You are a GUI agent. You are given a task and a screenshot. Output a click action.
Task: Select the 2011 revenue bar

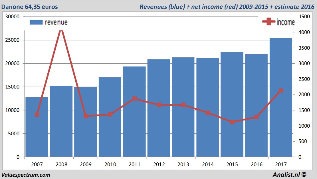click(x=134, y=112)
